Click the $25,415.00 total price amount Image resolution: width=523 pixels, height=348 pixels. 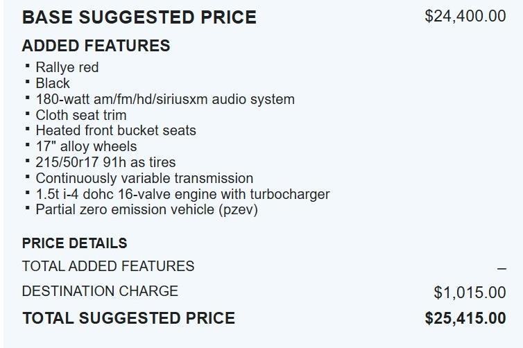pos(465,318)
